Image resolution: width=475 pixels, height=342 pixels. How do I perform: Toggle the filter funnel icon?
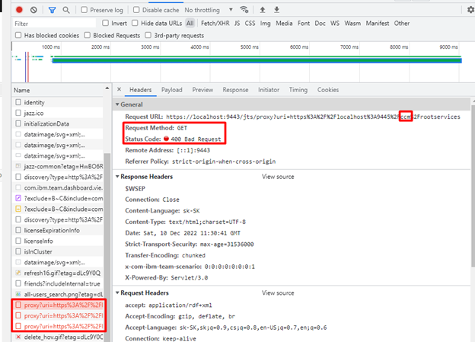click(x=52, y=11)
